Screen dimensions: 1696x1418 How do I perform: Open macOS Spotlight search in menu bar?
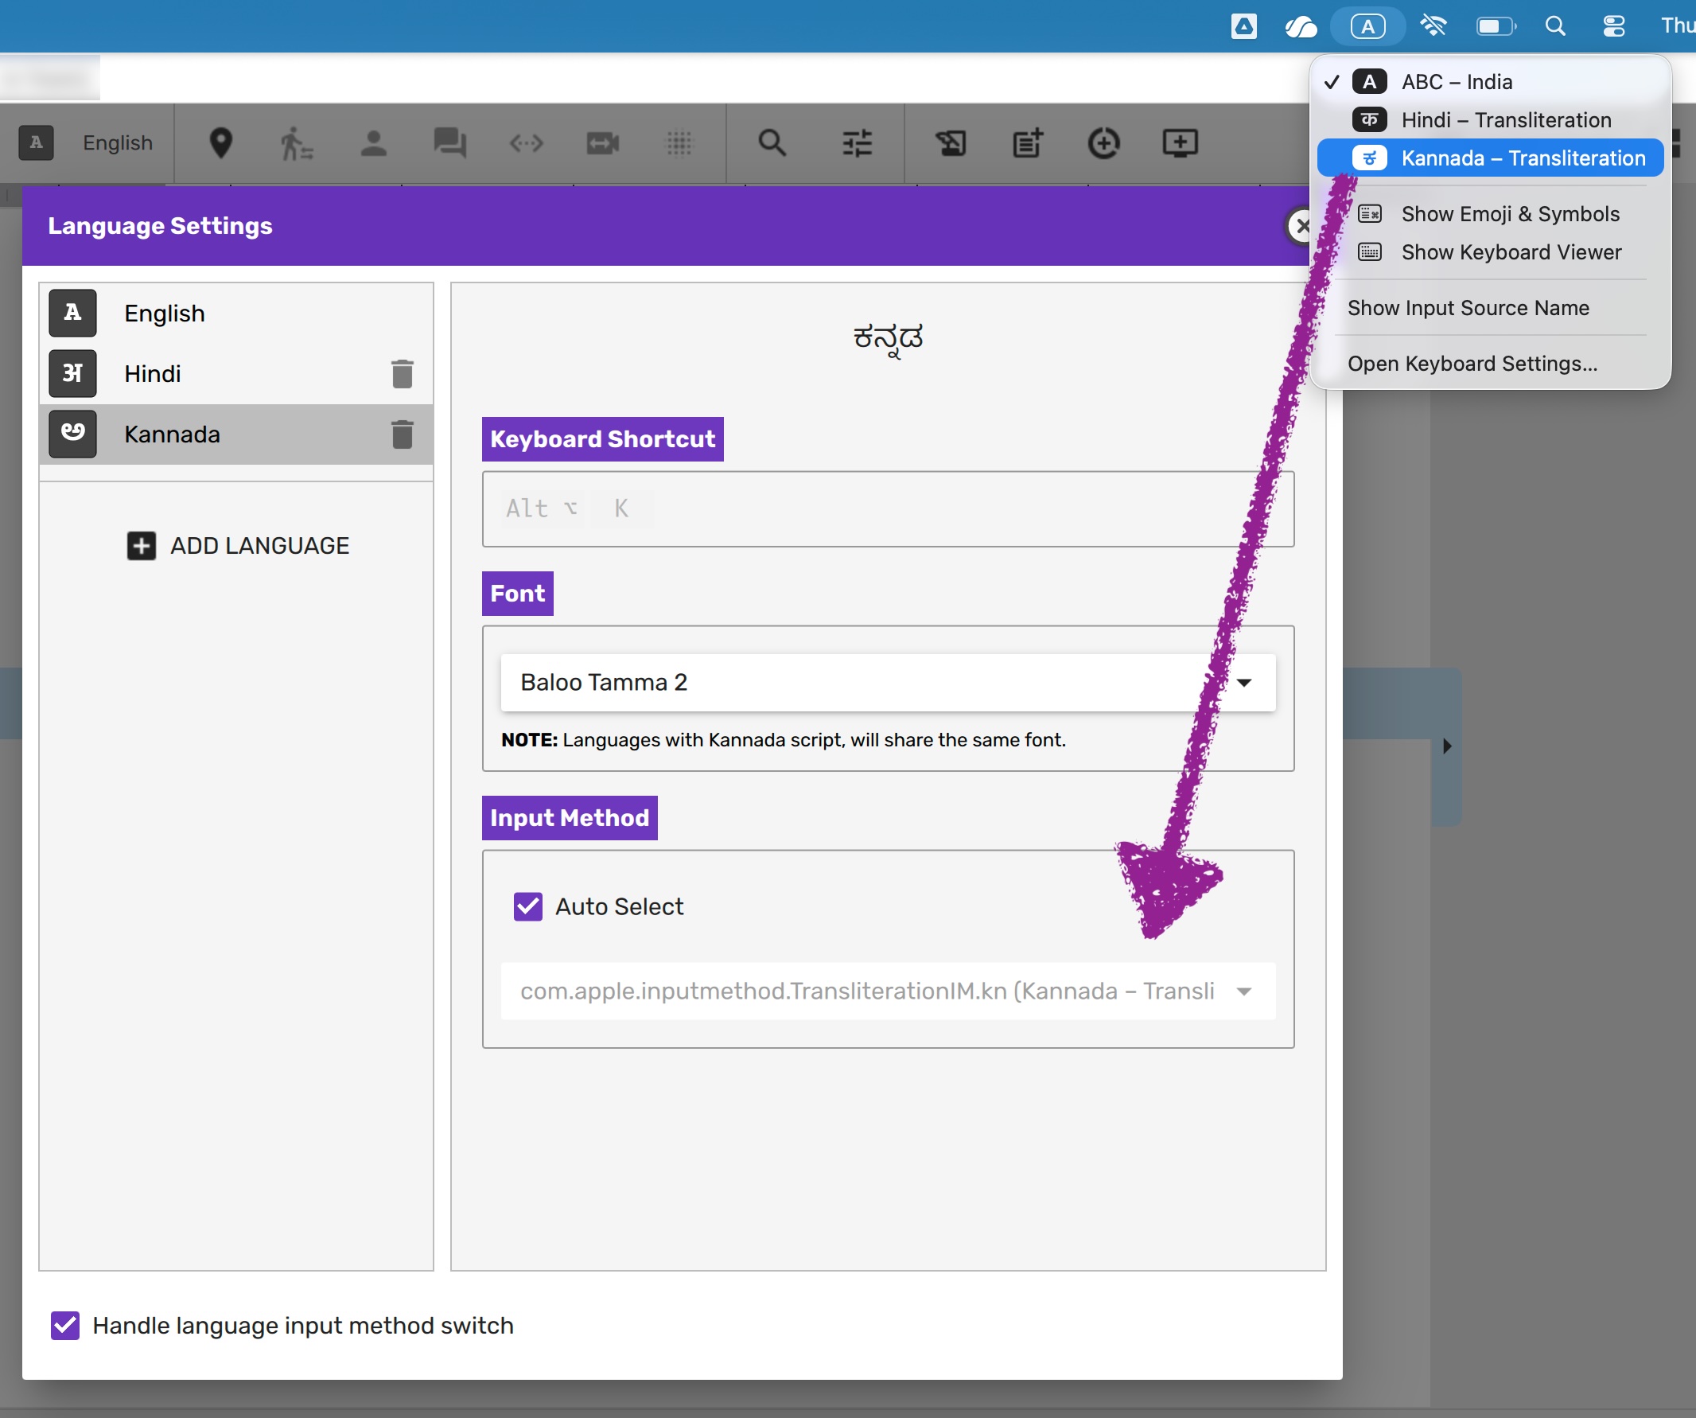1554,27
